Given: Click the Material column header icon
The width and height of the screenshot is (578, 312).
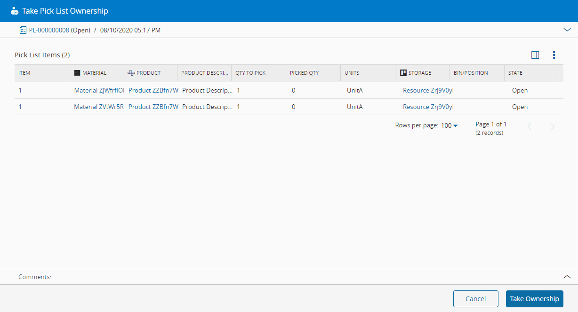Looking at the screenshot, I should pos(77,73).
